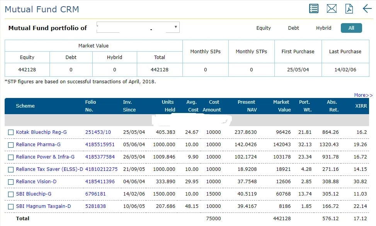Click the Monthly STPs header cell
The height and width of the screenshot is (226, 376).
251,51
